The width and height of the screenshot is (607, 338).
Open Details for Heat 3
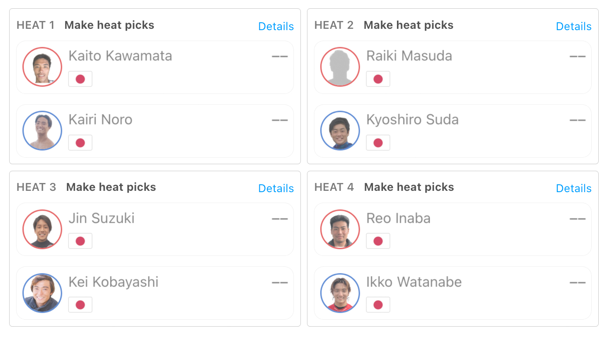276,189
